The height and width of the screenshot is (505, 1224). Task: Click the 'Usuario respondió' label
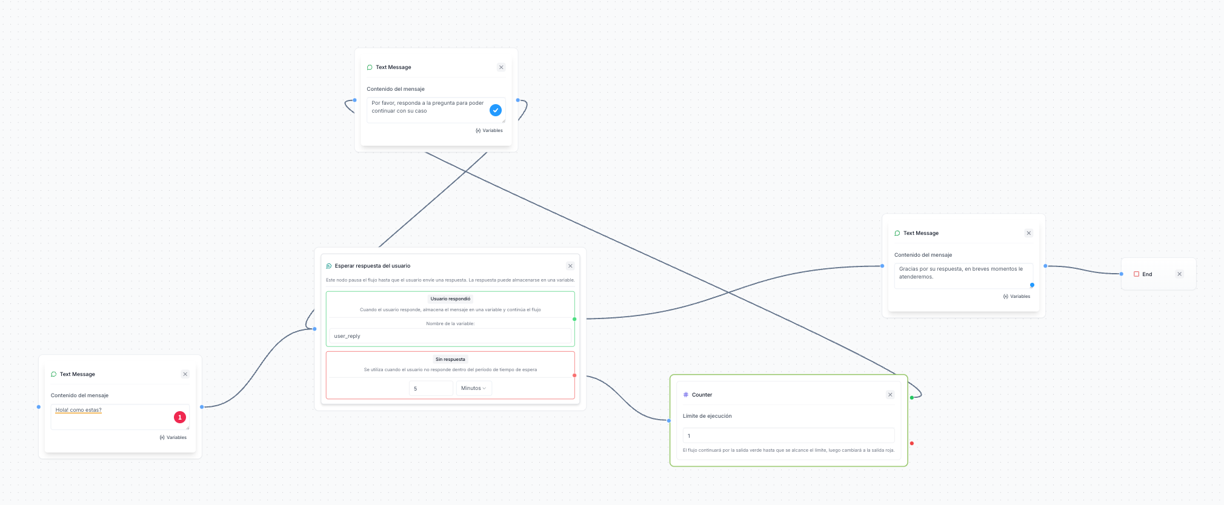tap(450, 299)
